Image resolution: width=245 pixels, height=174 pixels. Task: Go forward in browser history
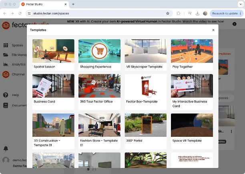tap(12, 14)
